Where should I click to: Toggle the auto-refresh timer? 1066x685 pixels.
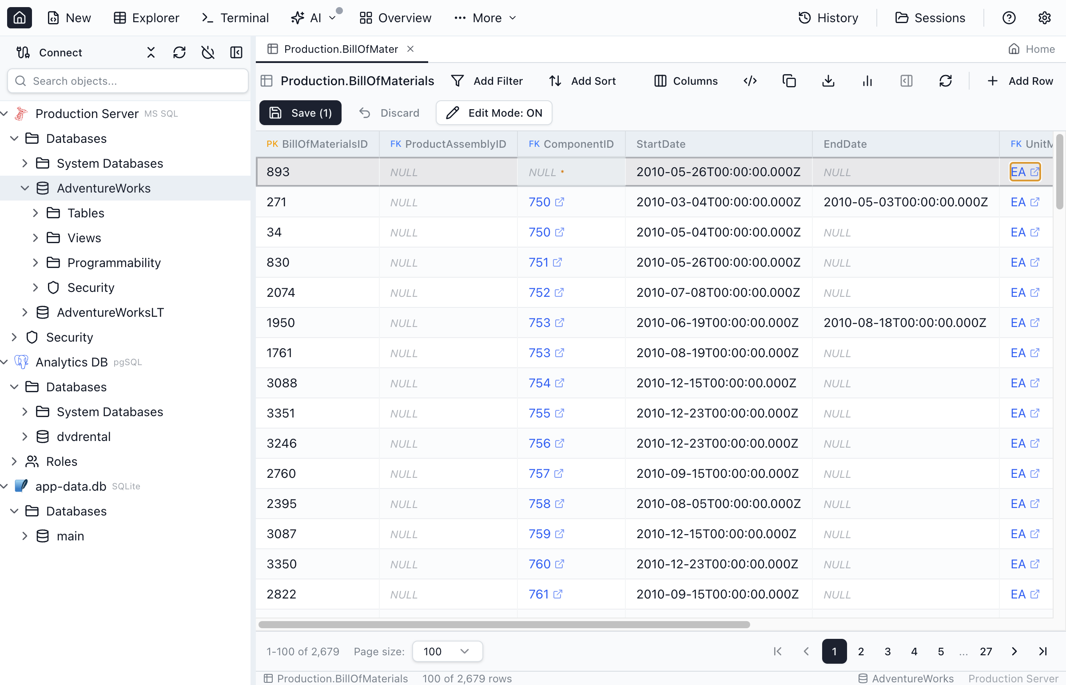click(x=208, y=52)
